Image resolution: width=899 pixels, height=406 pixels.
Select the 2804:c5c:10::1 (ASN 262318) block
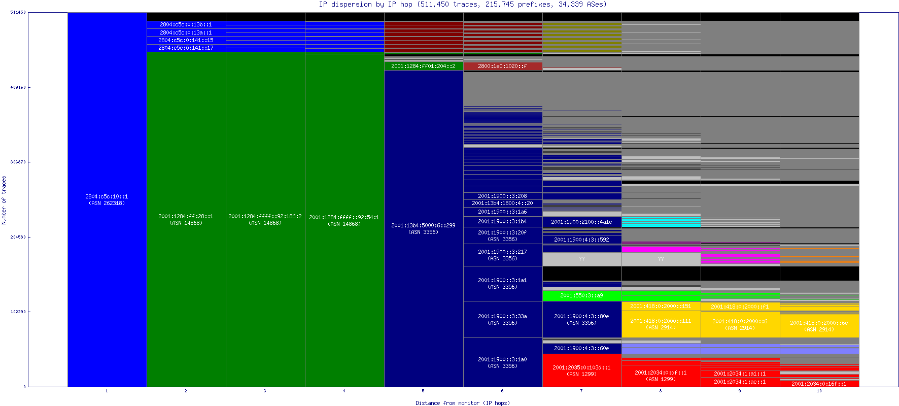click(107, 199)
